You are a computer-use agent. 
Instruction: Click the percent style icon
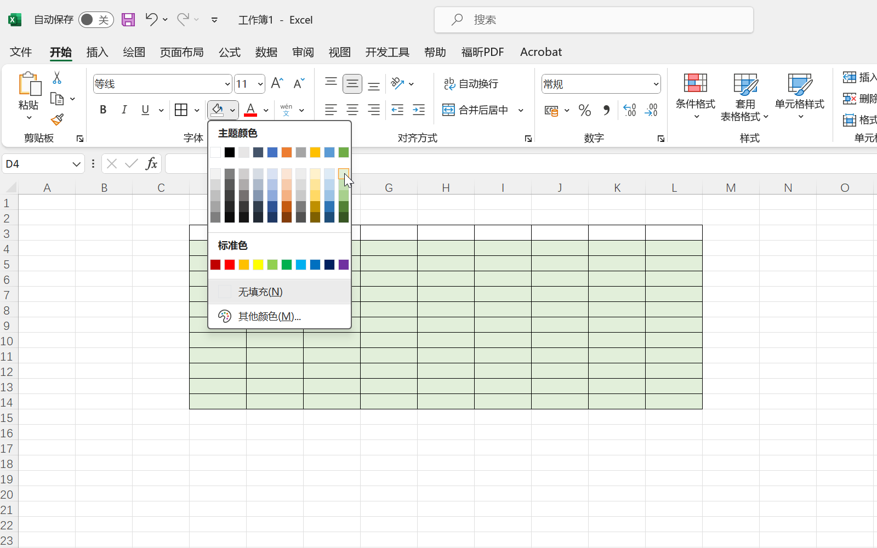(585, 110)
